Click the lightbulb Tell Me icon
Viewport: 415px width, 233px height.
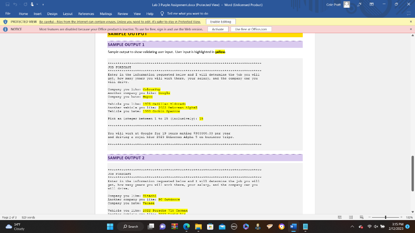pos(162,13)
